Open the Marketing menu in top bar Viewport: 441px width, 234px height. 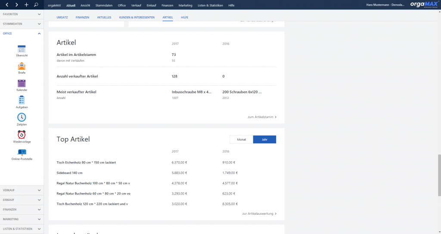point(185,5)
